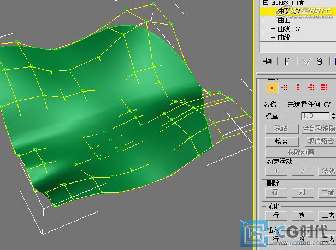
Task: Click the 取消熔合 button
Action: point(320,141)
